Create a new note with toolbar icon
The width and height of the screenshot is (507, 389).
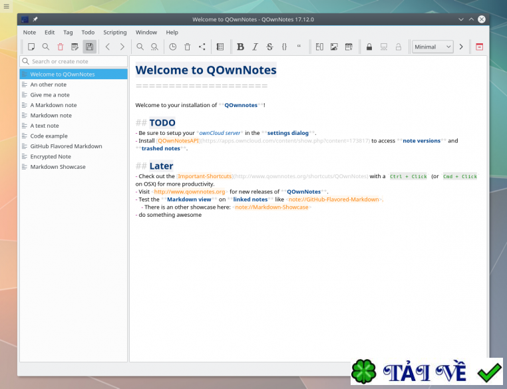(x=31, y=47)
